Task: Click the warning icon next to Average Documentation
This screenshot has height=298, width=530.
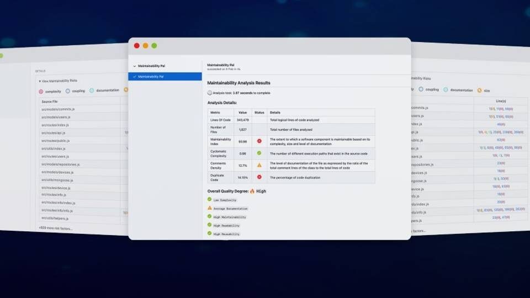Action: [210, 208]
